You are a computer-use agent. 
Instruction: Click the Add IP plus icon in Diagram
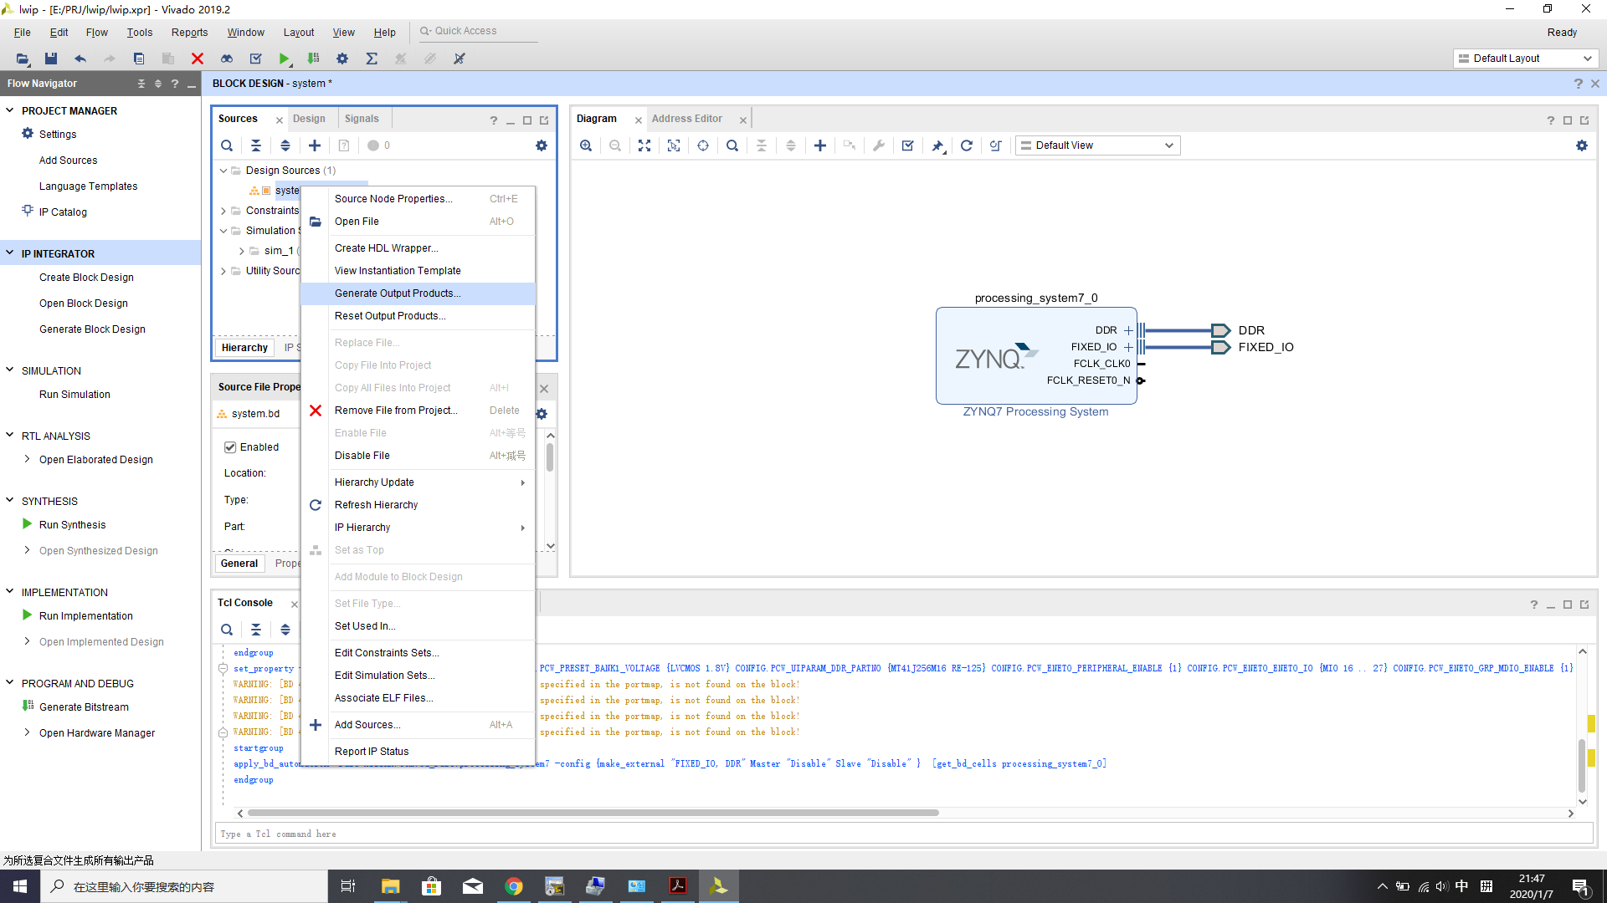point(820,145)
